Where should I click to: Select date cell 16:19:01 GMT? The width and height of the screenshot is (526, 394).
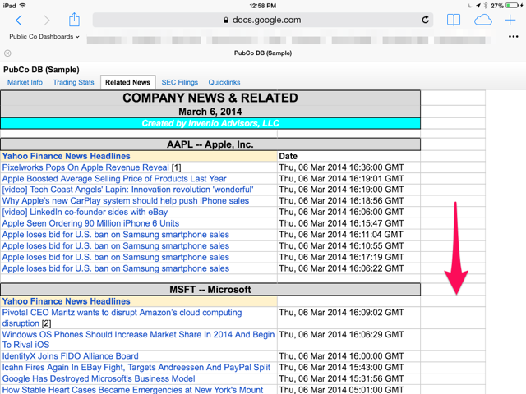pos(348,179)
